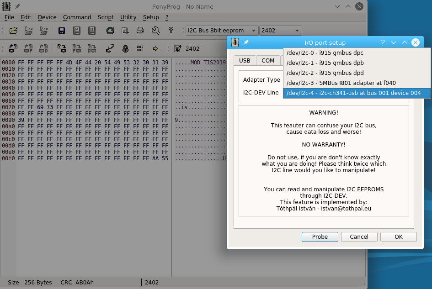This screenshot has height=289, width=432.
Task: Click the script icon with the down arrow
Action: (x=125, y=30)
